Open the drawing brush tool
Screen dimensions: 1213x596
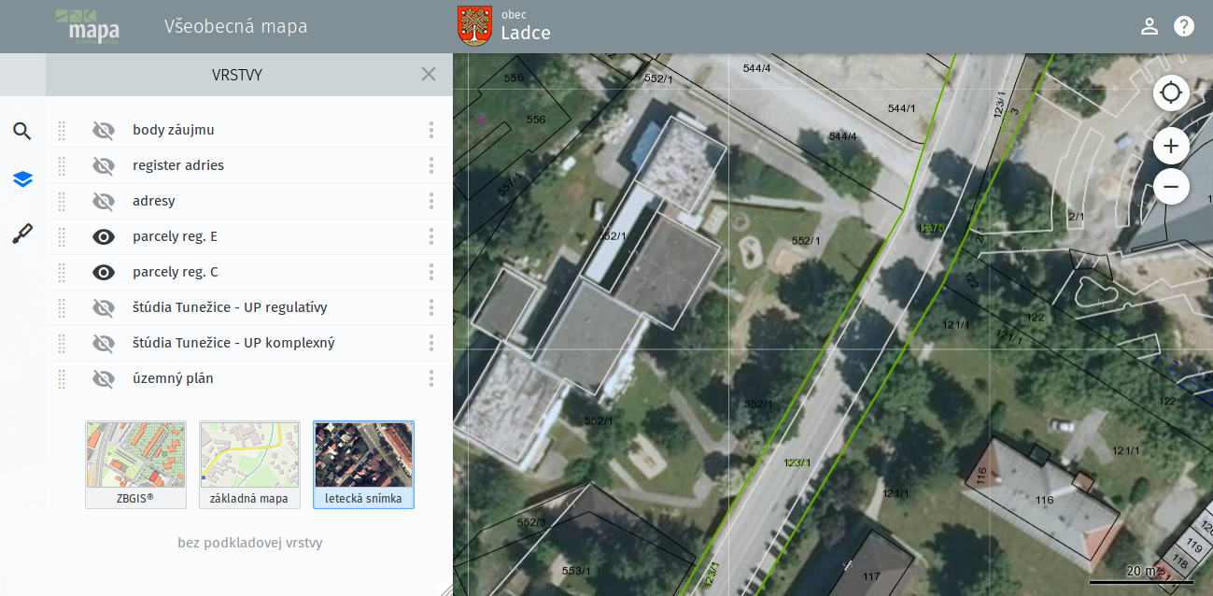[x=22, y=234]
